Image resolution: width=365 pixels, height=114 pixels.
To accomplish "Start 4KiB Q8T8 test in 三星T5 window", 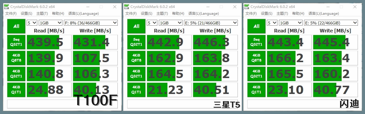I will pyautogui.click(x=136, y=58).
